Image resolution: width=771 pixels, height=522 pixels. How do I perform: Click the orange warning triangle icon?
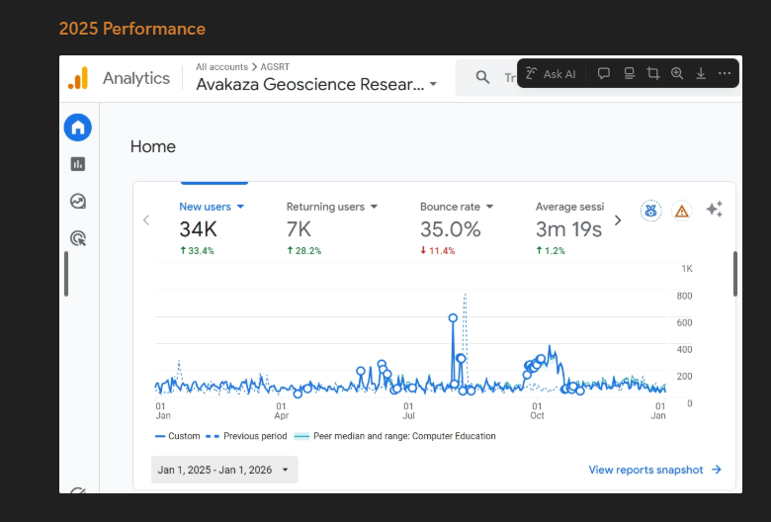click(681, 211)
